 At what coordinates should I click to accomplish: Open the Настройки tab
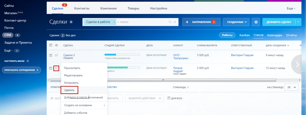click(159, 9)
